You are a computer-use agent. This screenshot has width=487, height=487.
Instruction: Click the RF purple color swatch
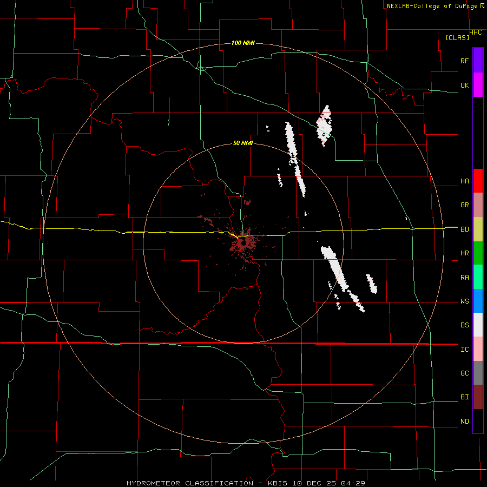tap(478, 61)
